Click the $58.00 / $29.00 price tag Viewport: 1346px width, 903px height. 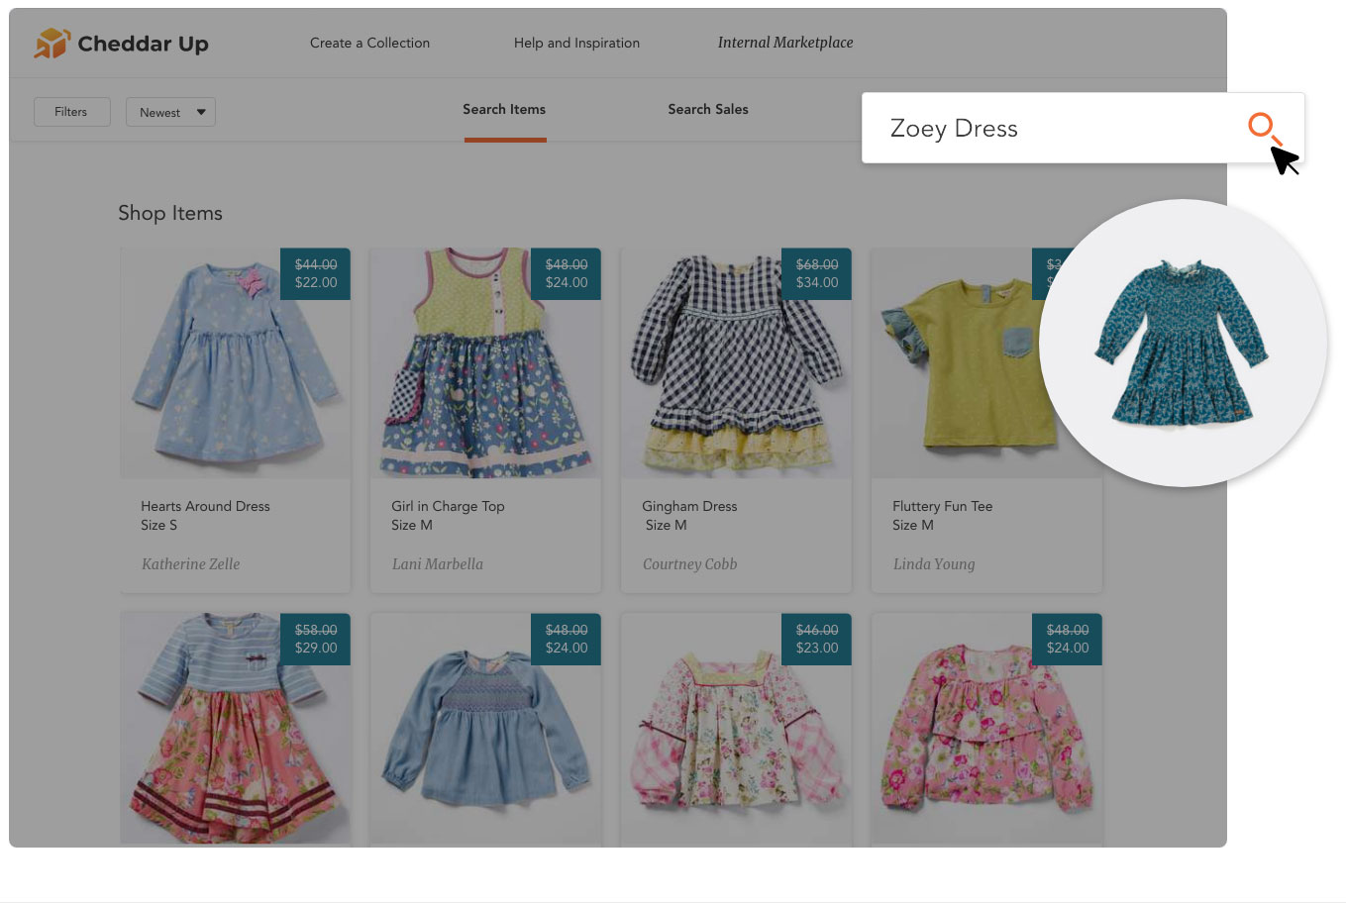coord(316,639)
